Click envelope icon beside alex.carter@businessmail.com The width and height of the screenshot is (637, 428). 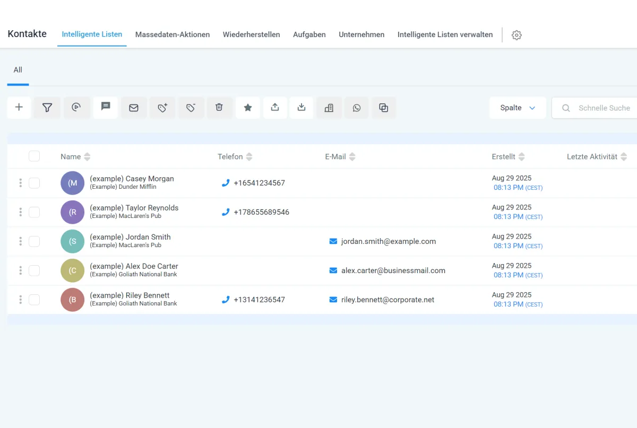click(x=333, y=270)
